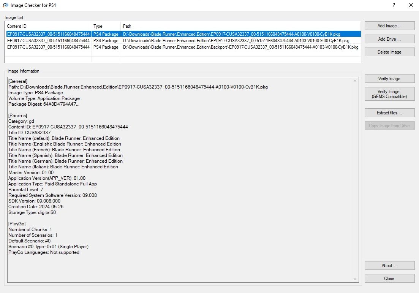419x293 pixels.
Task: Click the Category: gd line
Action: click(x=21, y=121)
